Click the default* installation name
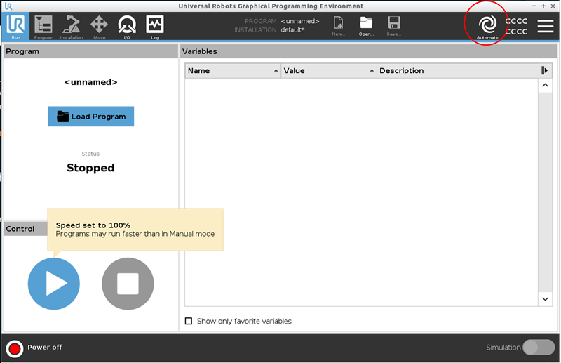Viewport: 561px width, 363px height. (292, 30)
